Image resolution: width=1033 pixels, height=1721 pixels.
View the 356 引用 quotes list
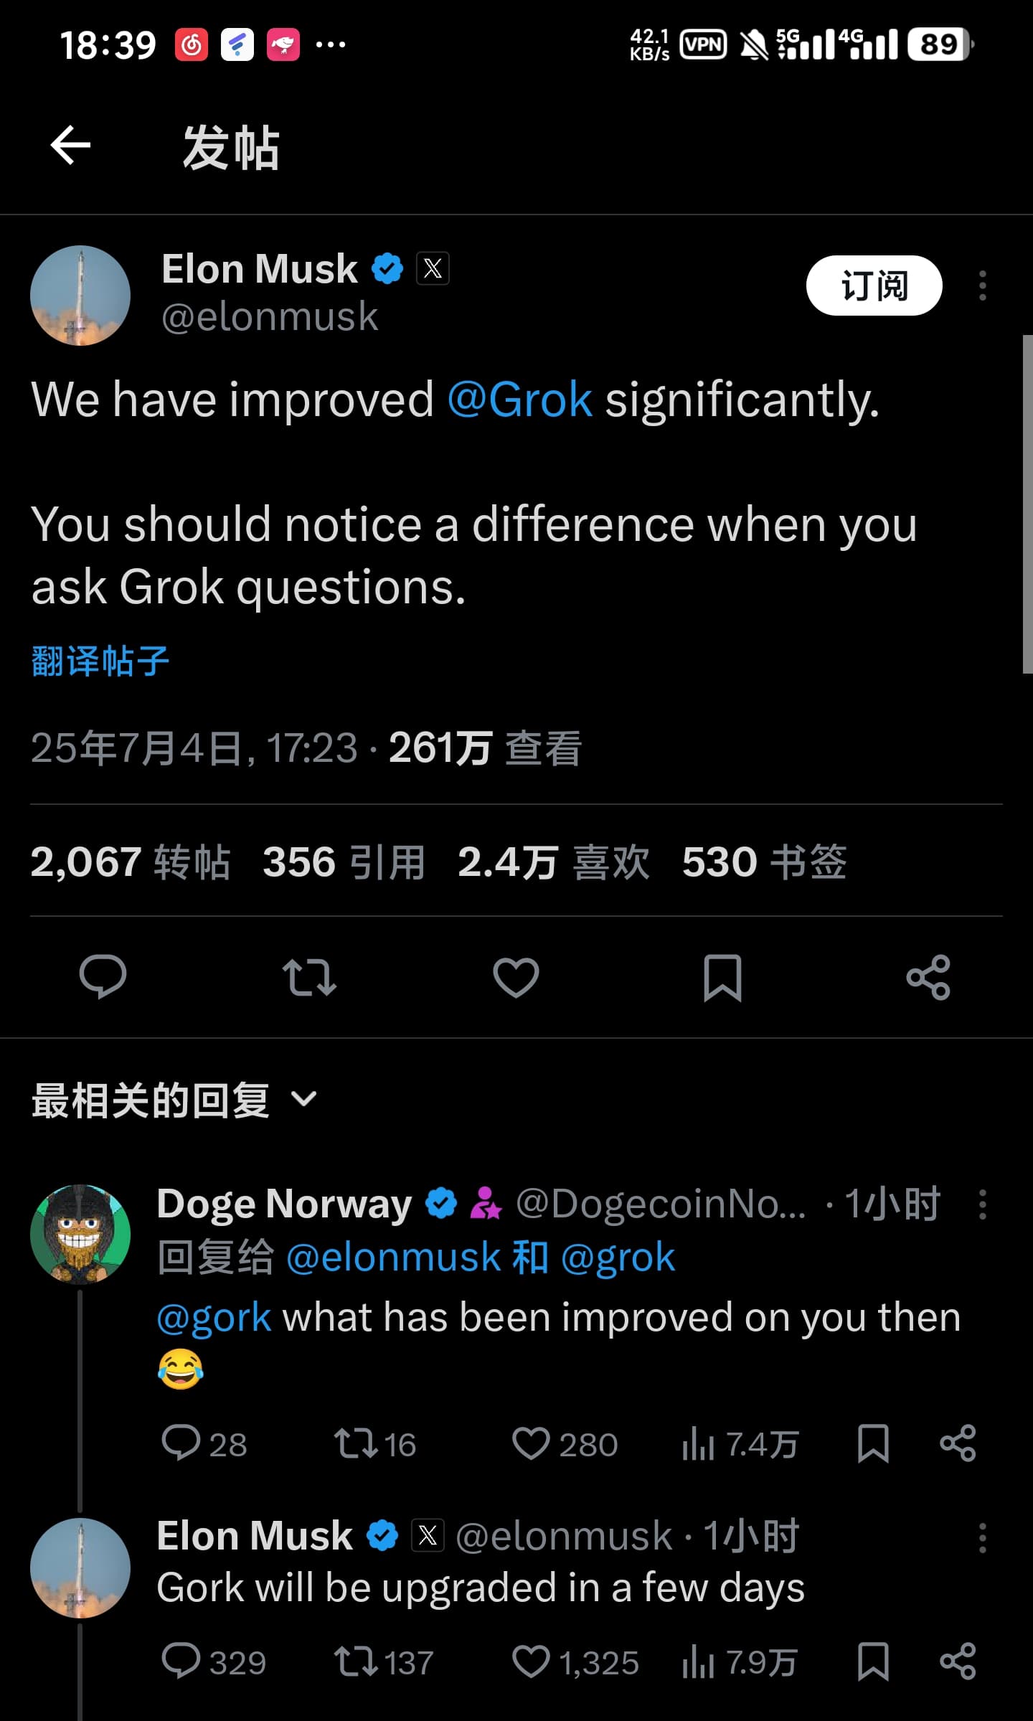pos(344,862)
